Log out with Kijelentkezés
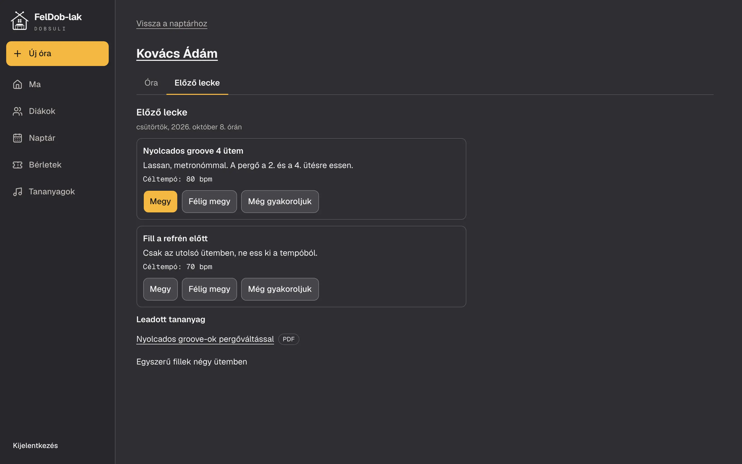 pyautogui.click(x=35, y=446)
